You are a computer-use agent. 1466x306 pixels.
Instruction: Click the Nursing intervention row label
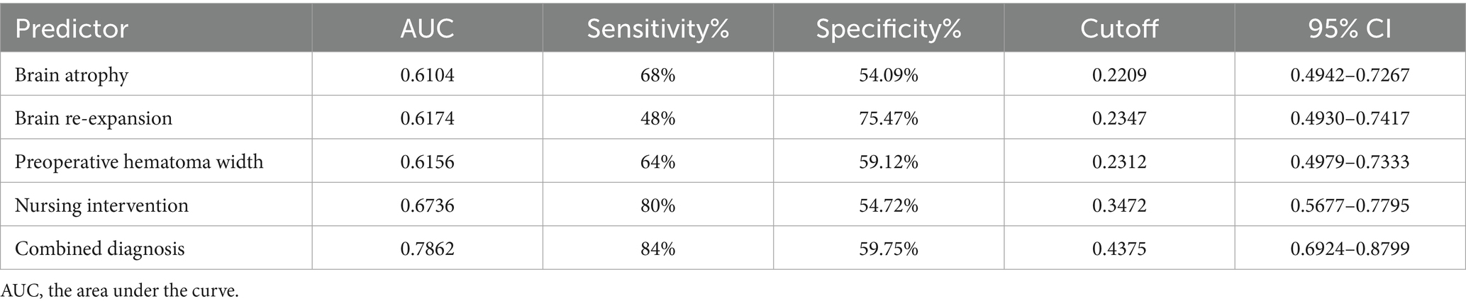coord(101,205)
